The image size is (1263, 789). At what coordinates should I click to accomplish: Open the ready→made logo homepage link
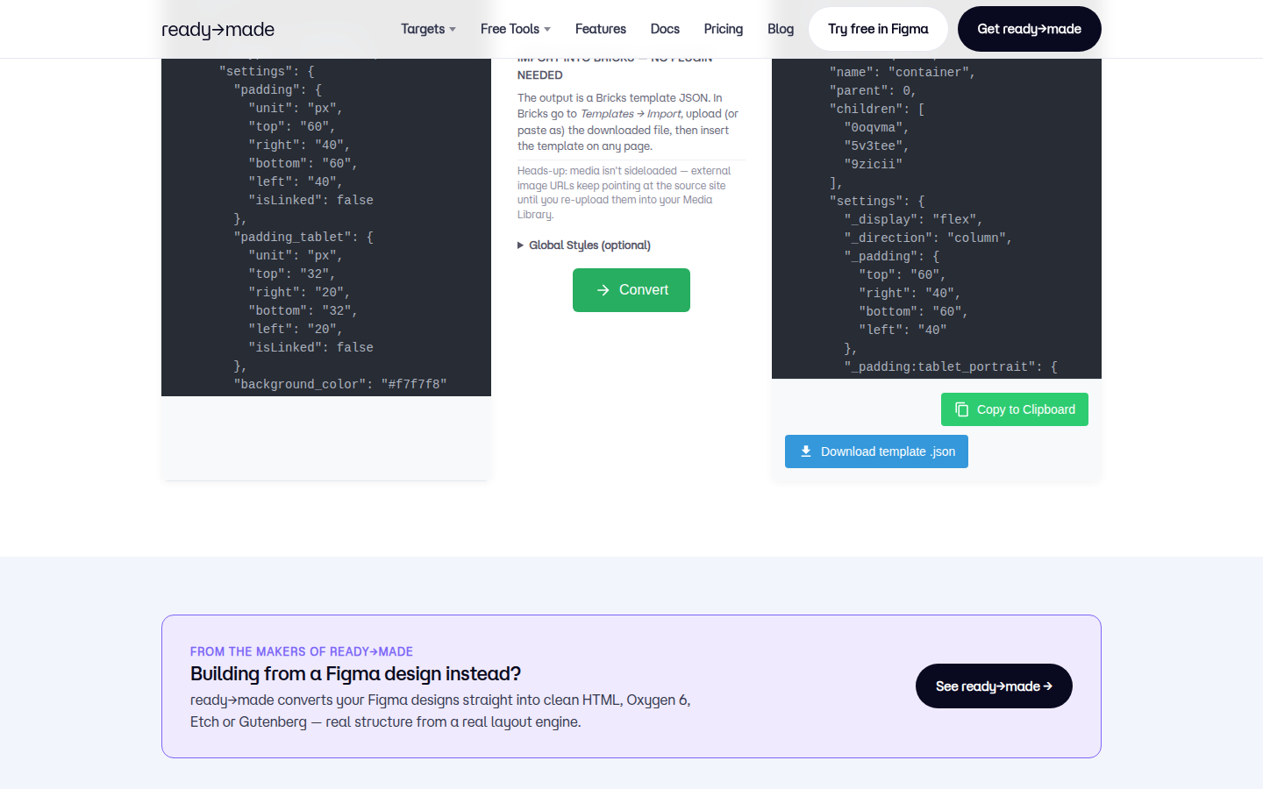tap(218, 29)
